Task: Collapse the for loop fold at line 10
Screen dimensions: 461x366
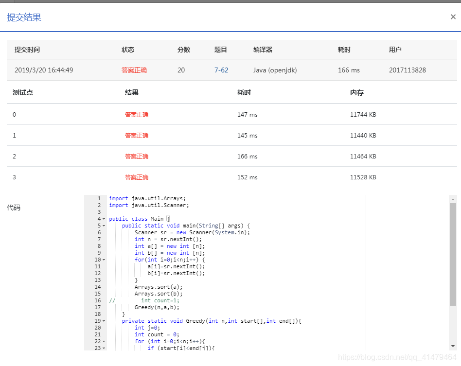Action: click(x=104, y=260)
